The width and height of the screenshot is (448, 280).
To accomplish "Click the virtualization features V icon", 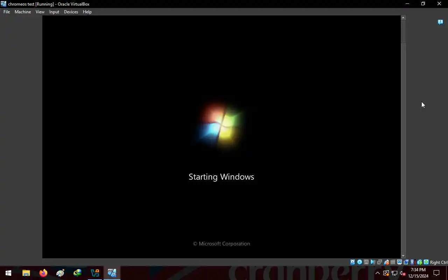I will coord(413,262).
